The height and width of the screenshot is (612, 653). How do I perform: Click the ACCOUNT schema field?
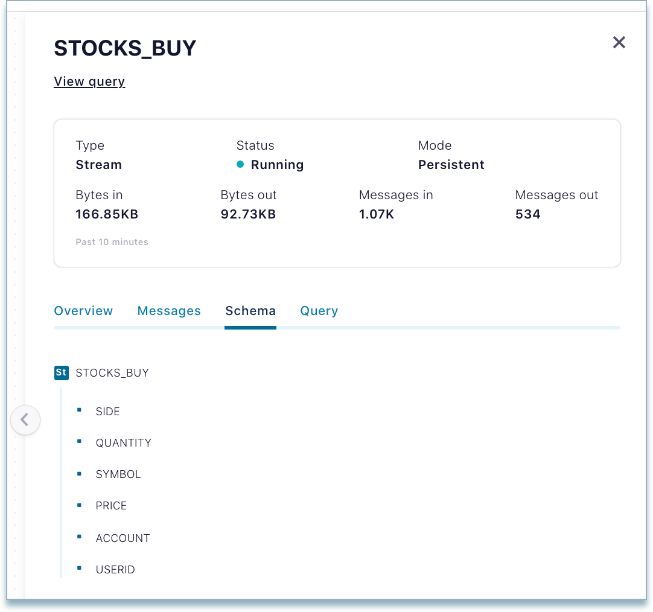click(123, 538)
